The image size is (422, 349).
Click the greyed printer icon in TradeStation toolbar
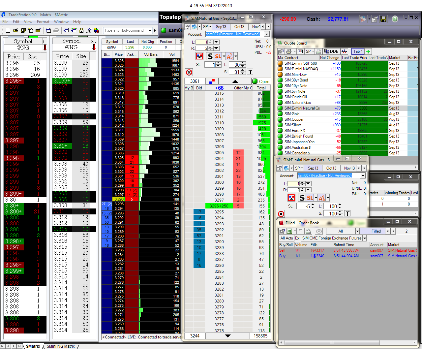(x=56, y=30)
